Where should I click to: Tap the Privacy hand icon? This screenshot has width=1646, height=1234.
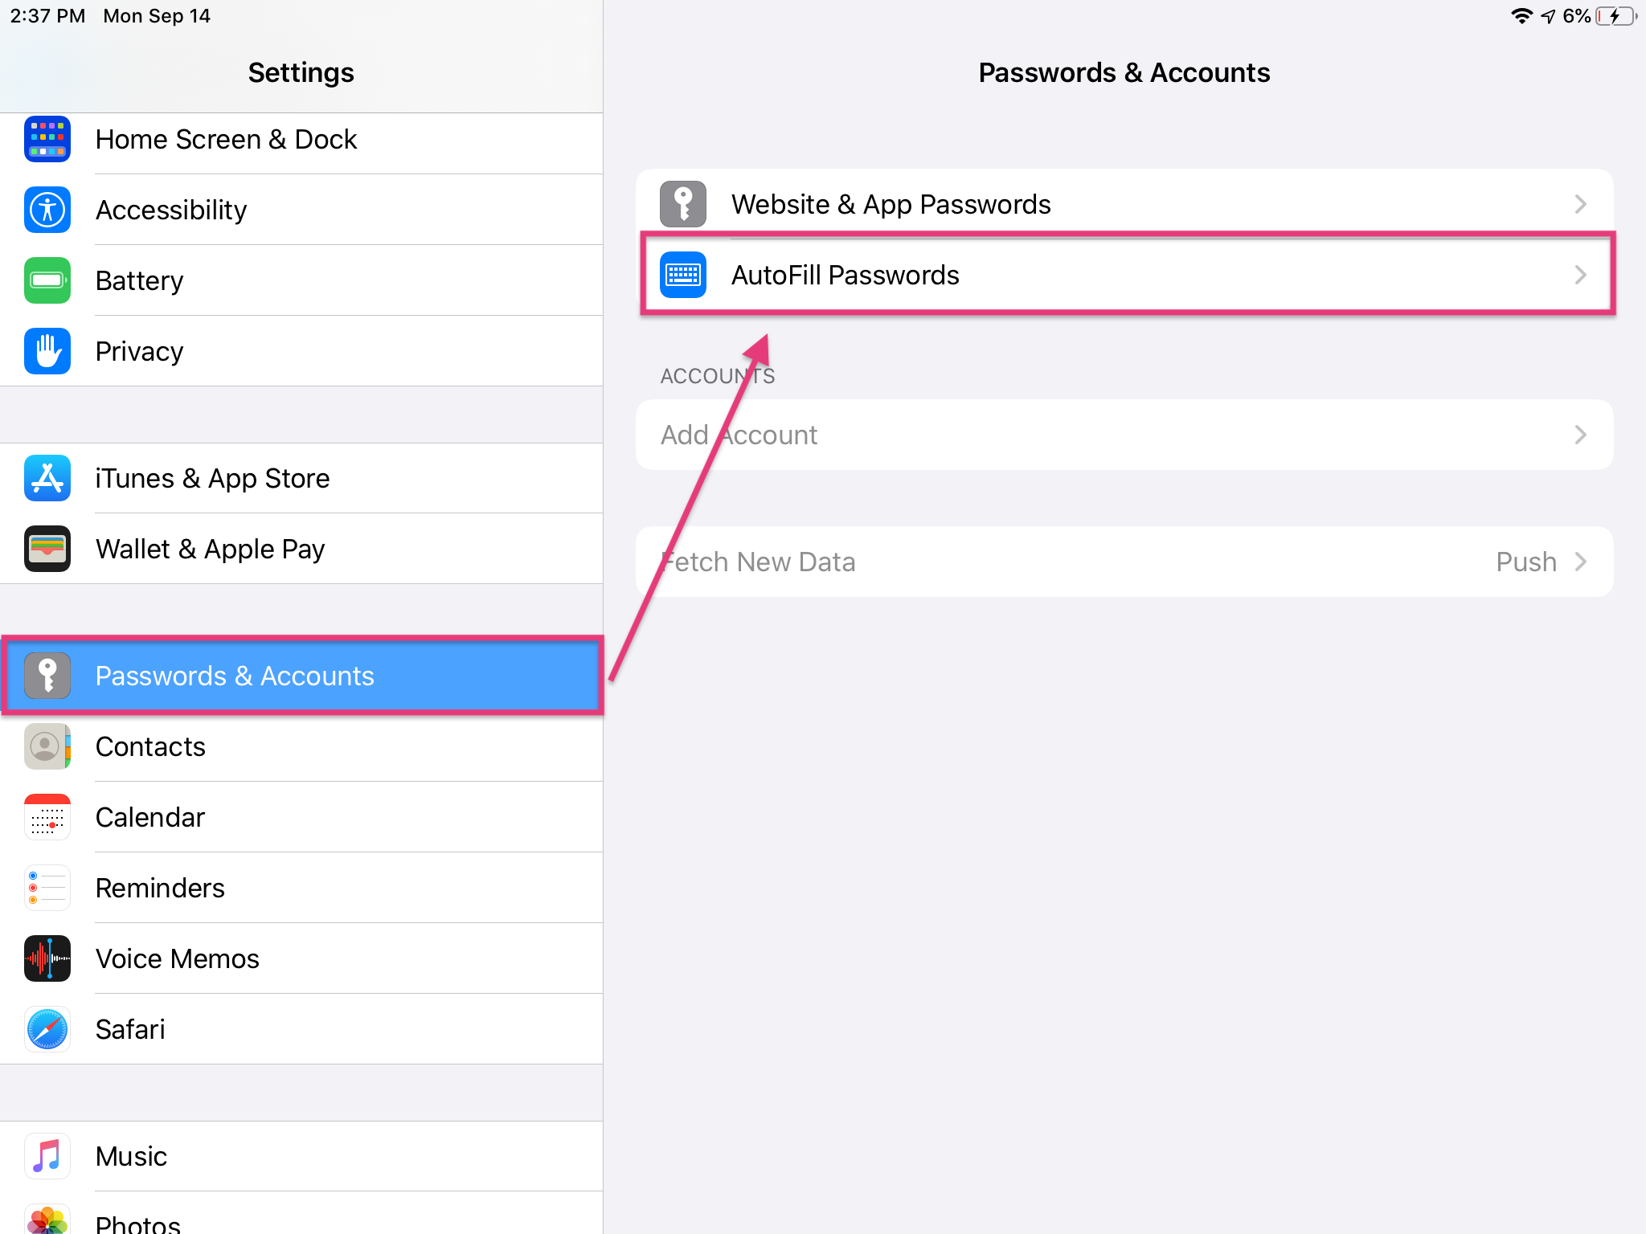pos(47,351)
